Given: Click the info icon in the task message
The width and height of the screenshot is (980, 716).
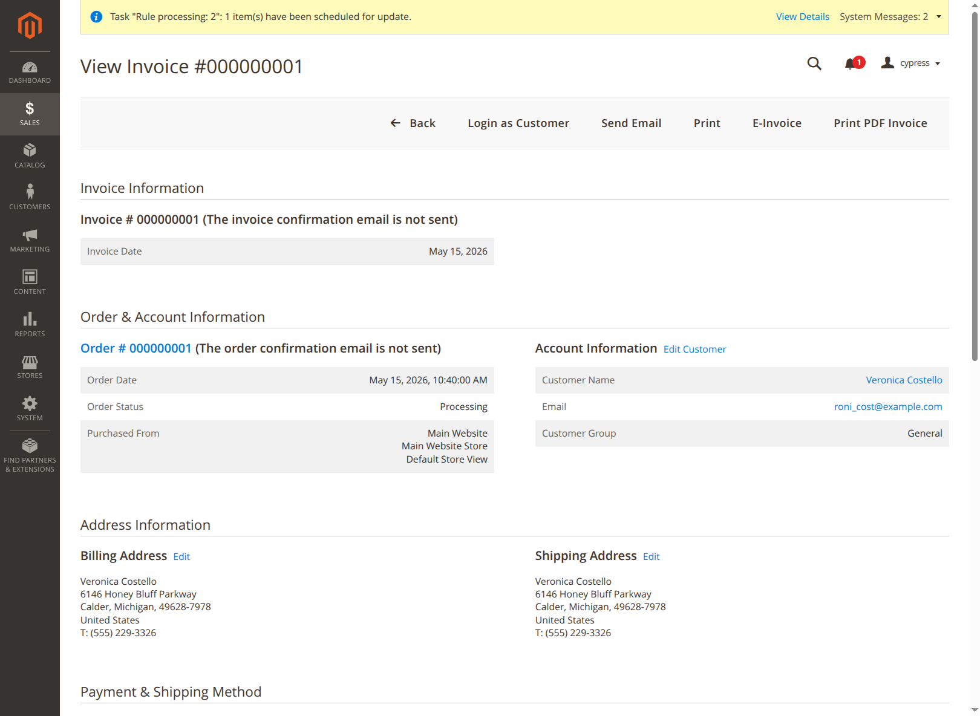Looking at the screenshot, I should click(96, 17).
